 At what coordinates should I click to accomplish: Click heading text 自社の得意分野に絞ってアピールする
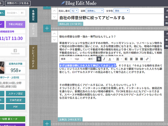pyautogui.click(x=92, y=18)
